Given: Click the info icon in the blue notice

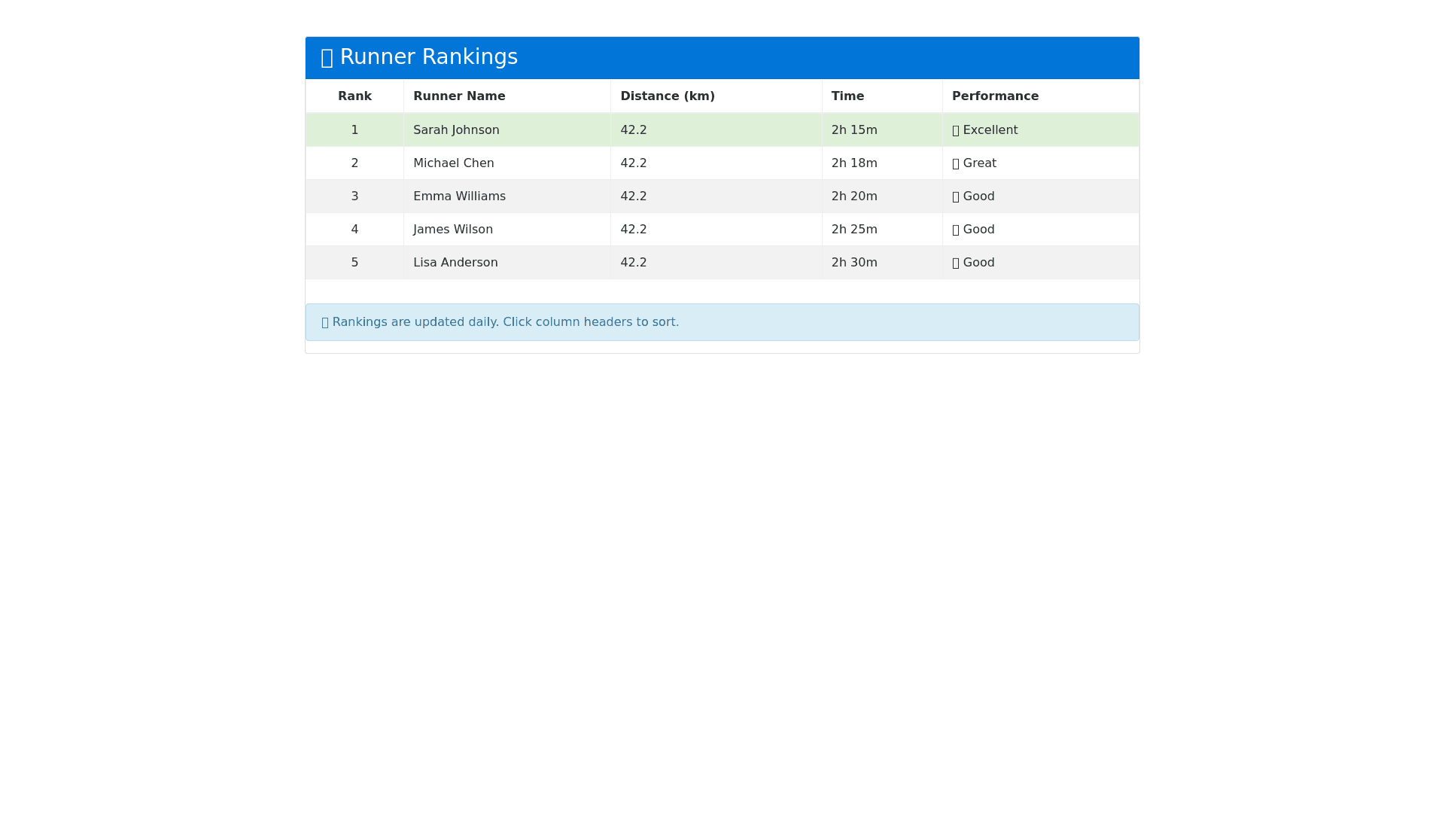Looking at the screenshot, I should coord(325,322).
